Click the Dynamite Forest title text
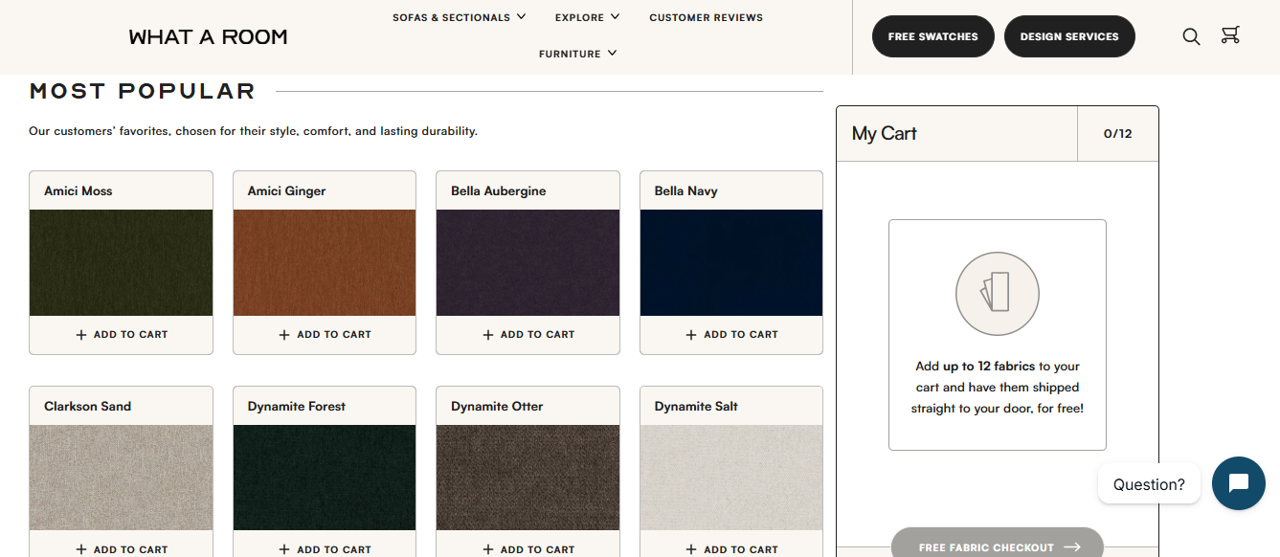The height and width of the screenshot is (557, 1280). pyautogui.click(x=297, y=407)
